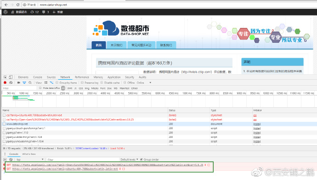Check the Group by frame checkbox
317x180 pixels.
(x=57, y=82)
